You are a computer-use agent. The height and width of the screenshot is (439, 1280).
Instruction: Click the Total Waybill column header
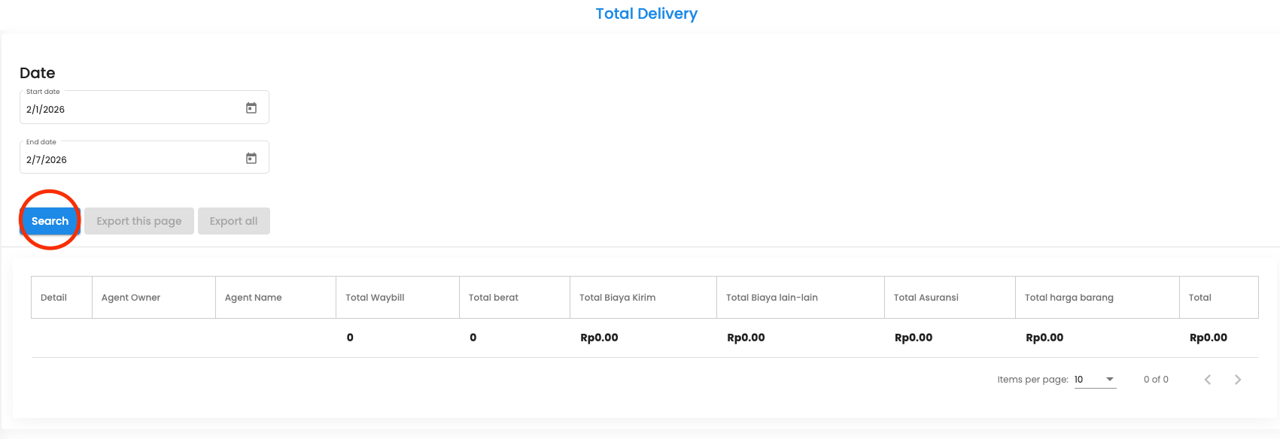click(x=375, y=298)
